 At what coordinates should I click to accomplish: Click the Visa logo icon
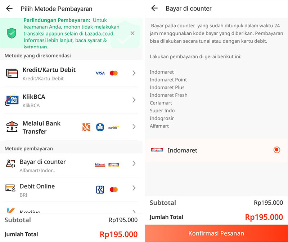pos(100,73)
